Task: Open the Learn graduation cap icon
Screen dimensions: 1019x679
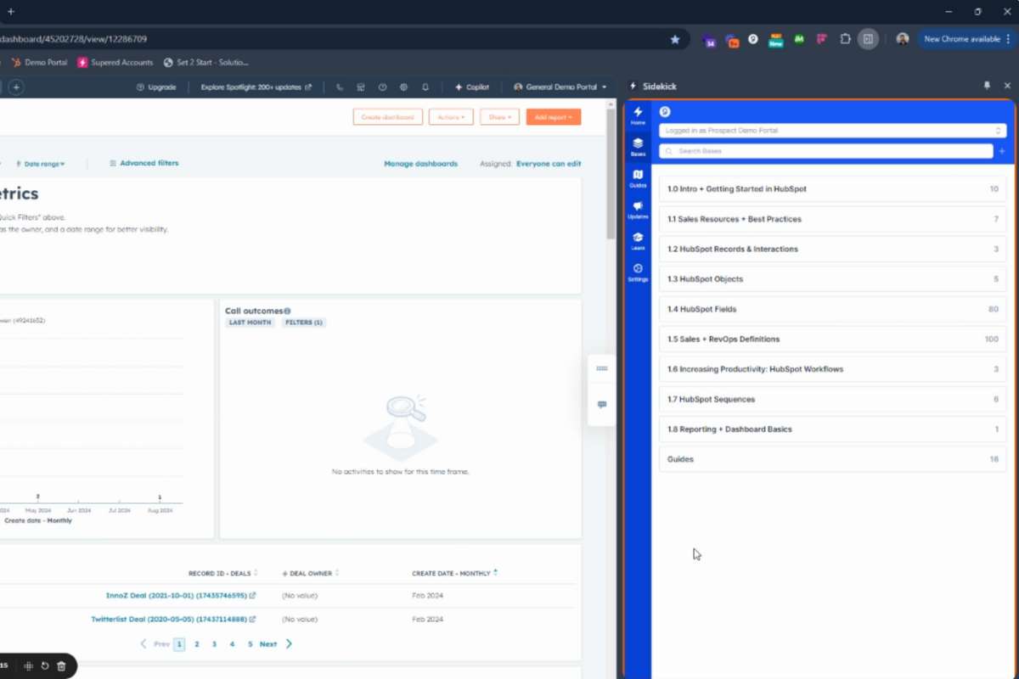Action: pos(638,241)
